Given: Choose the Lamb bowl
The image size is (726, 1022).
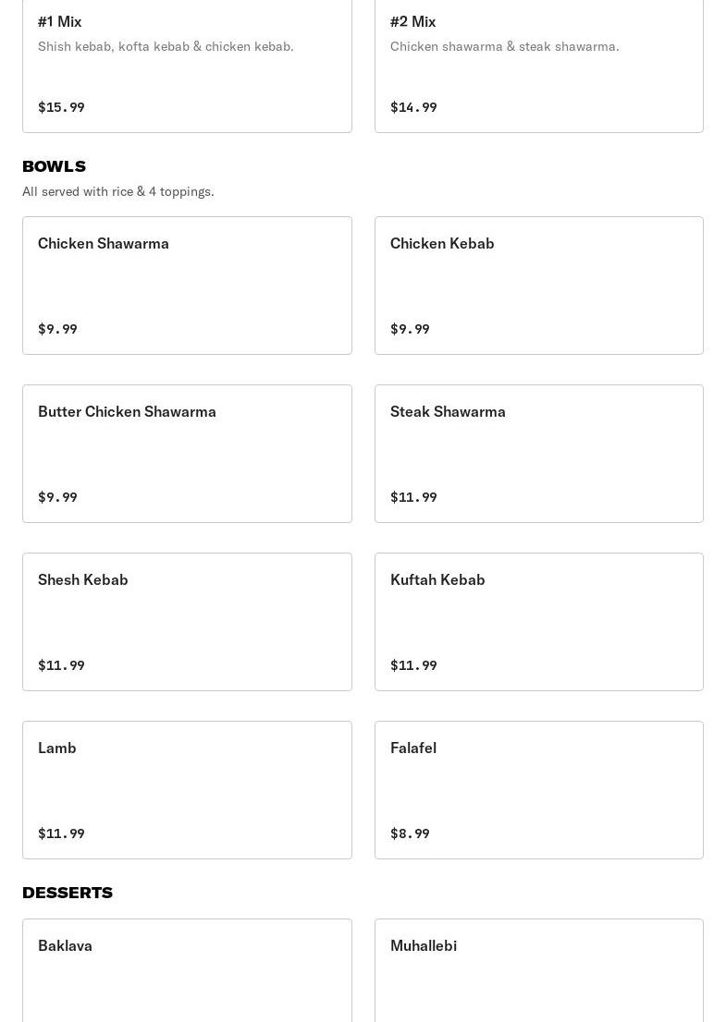Looking at the screenshot, I should tap(187, 789).
